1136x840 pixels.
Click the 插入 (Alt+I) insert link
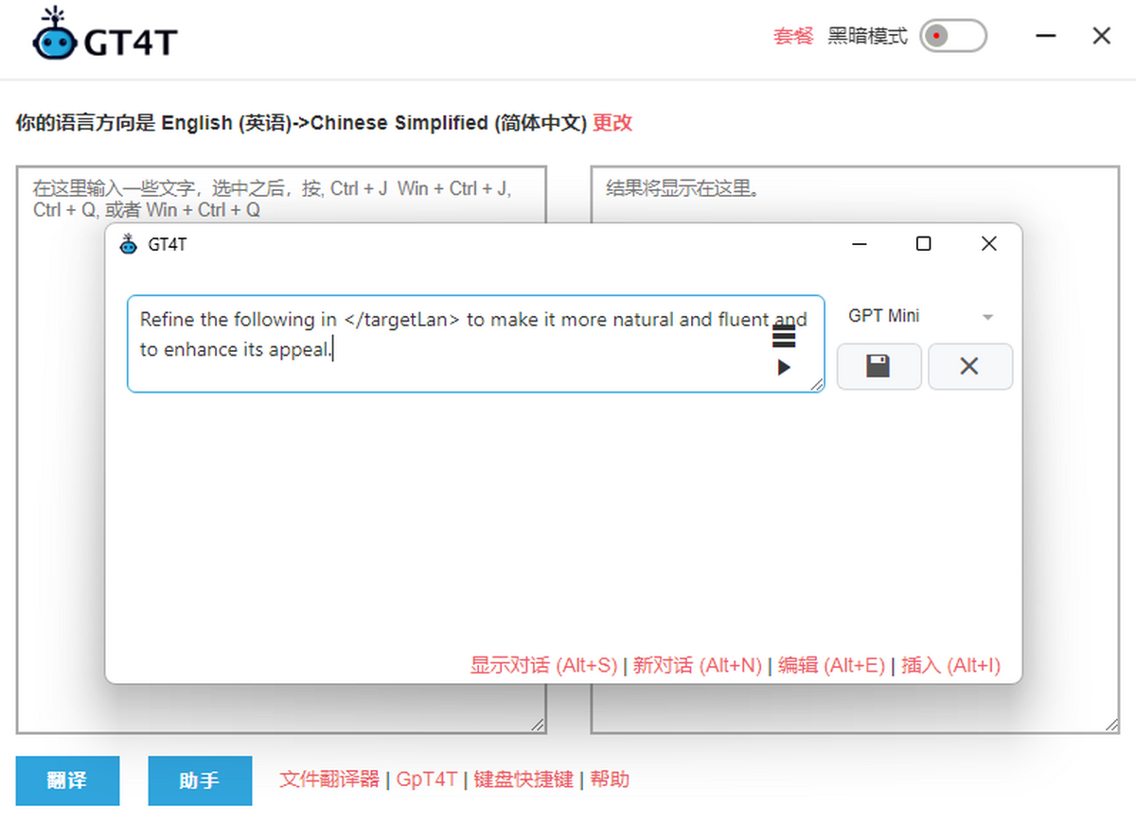point(950,665)
